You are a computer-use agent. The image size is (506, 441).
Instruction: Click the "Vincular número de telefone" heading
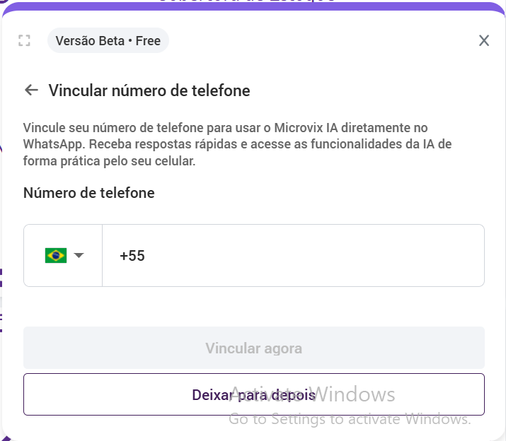click(x=149, y=90)
